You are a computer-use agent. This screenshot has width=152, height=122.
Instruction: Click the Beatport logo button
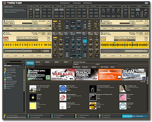[x=30, y=63]
